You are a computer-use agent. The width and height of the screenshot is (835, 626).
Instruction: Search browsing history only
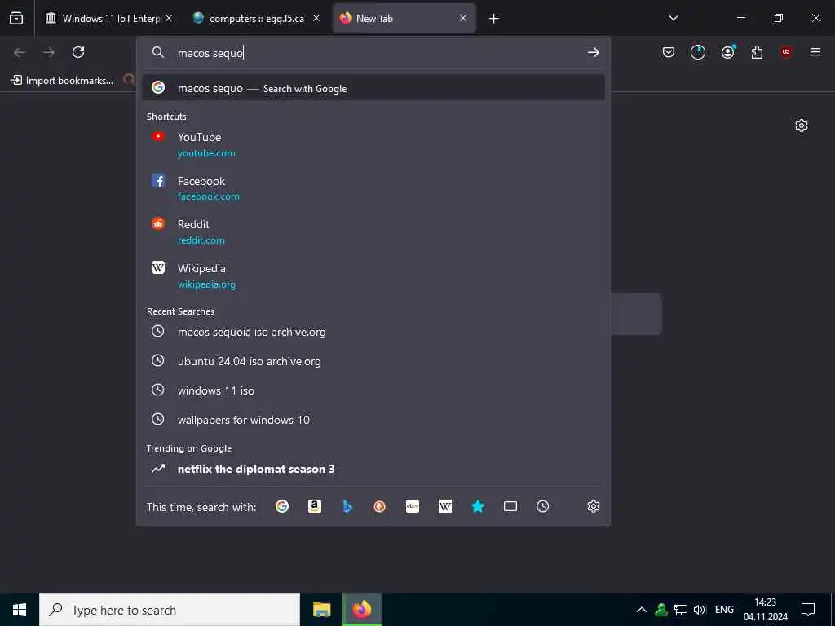(x=542, y=506)
